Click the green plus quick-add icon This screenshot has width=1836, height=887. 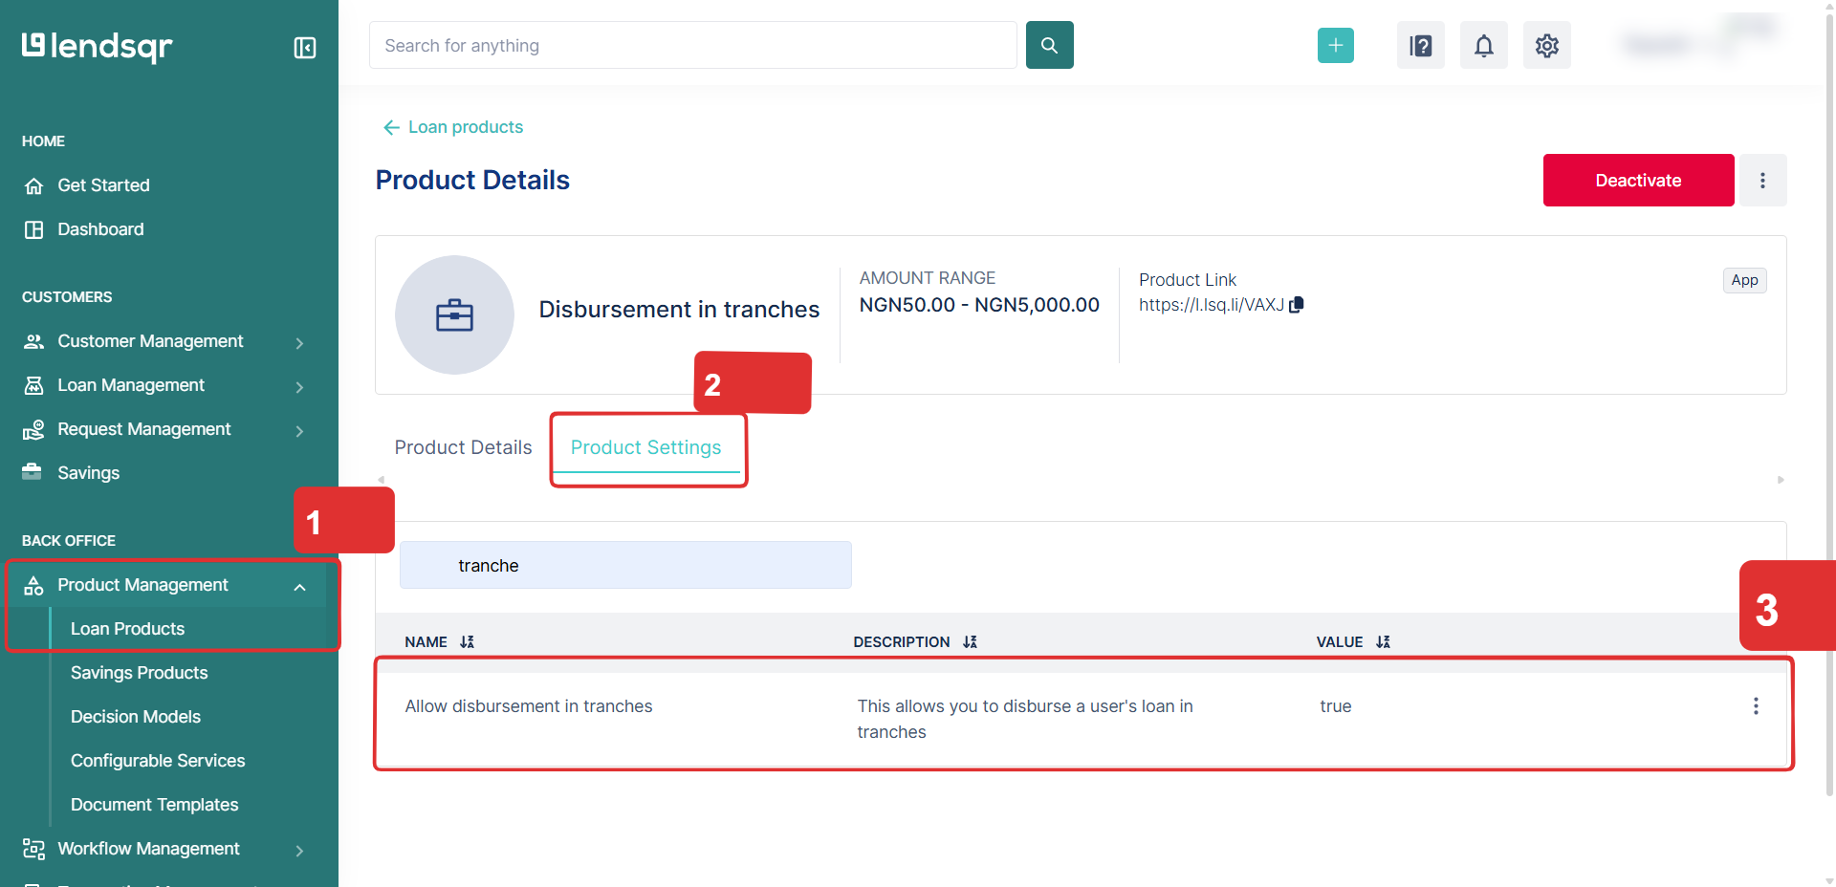click(1335, 45)
